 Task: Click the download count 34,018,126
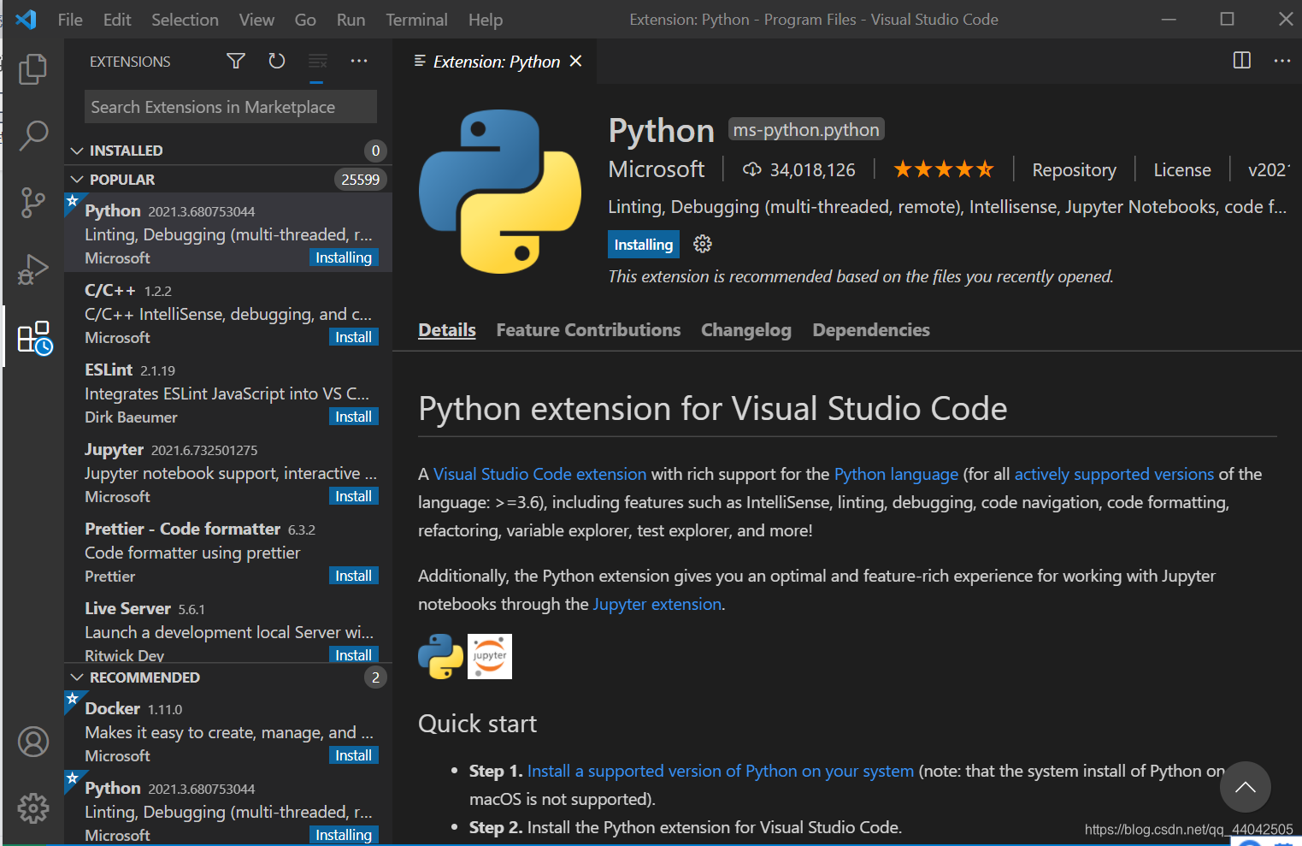click(798, 169)
